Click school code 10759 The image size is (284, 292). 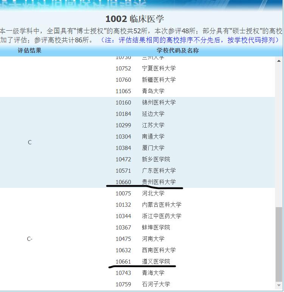[x=123, y=284]
